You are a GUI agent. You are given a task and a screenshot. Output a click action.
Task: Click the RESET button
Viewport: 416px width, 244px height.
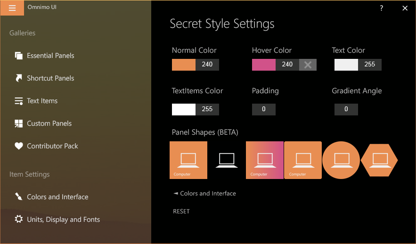pos(181,211)
